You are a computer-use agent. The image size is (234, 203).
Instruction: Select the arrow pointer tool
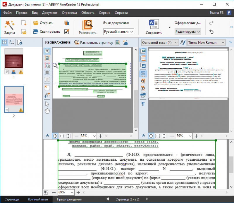(x=47, y=104)
